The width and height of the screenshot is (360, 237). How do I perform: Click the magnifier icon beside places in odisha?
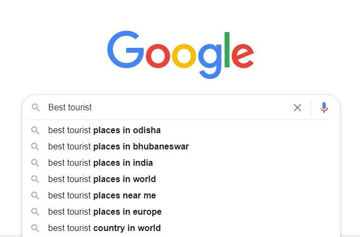(x=35, y=130)
